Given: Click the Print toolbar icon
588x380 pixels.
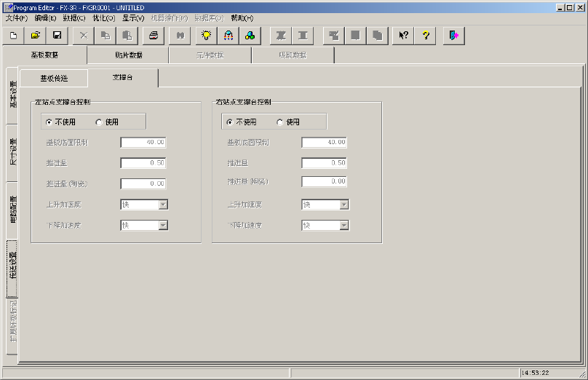Looking at the screenshot, I should pyautogui.click(x=153, y=35).
